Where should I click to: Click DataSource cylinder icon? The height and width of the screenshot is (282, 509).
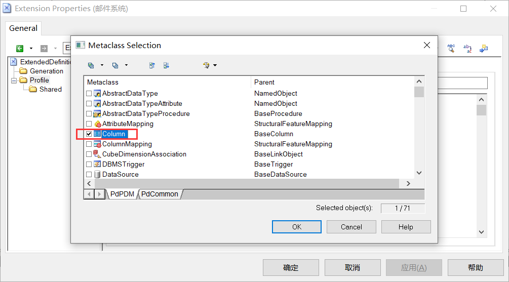(97, 174)
